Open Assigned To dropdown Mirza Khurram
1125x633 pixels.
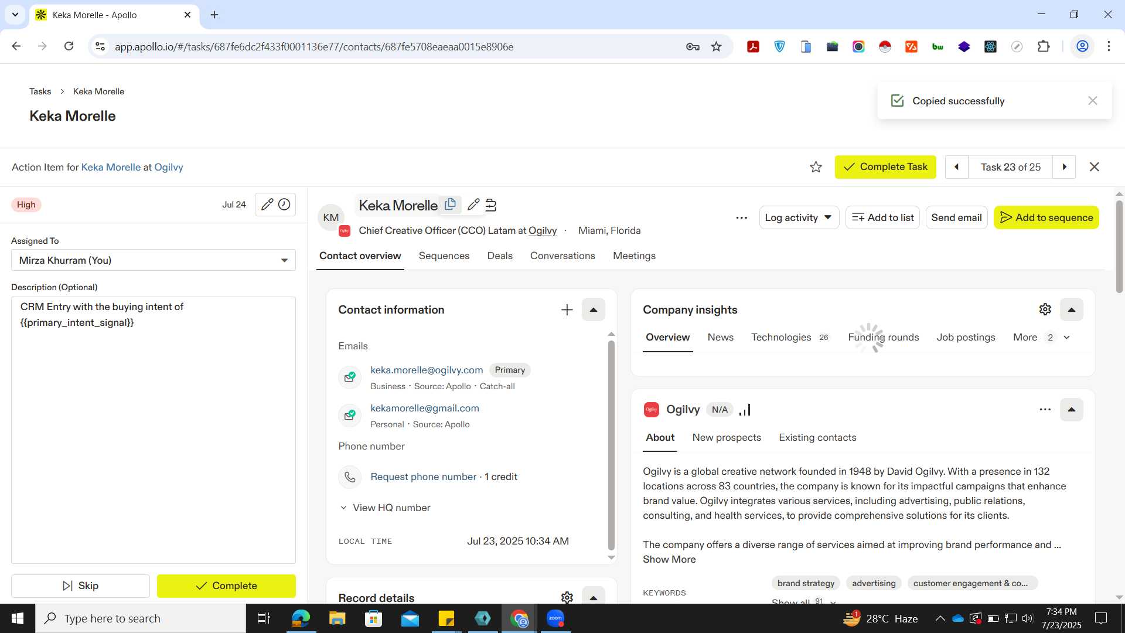point(154,260)
